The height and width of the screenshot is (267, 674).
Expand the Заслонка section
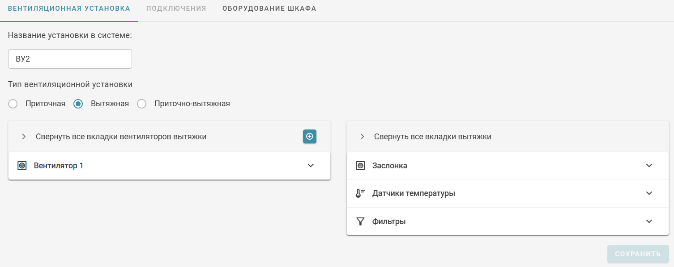click(649, 165)
